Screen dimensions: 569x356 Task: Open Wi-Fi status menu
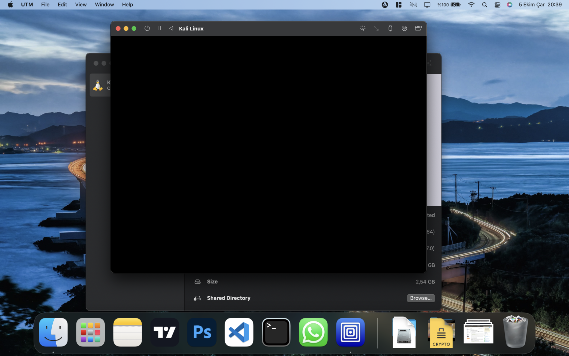coord(471,5)
